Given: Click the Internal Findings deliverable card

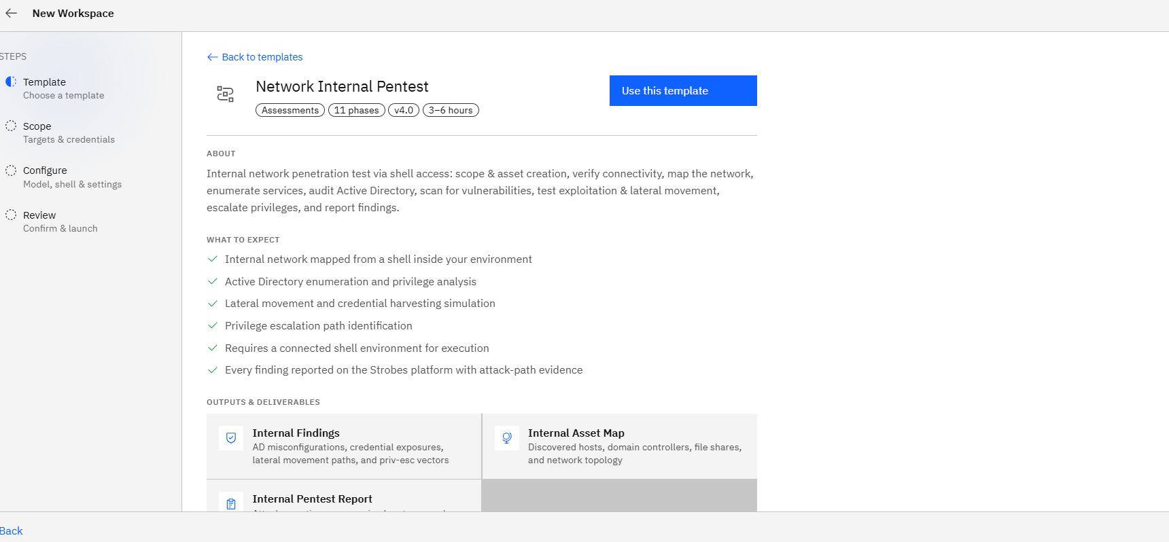Looking at the screenshot, I should point(344,446).
